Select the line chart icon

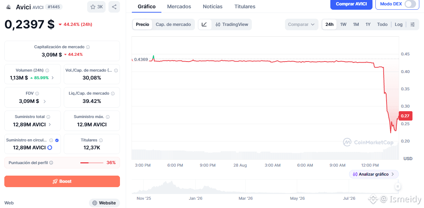tap(204, 24)
